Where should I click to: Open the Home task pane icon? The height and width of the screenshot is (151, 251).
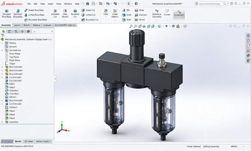click(248, 35)
